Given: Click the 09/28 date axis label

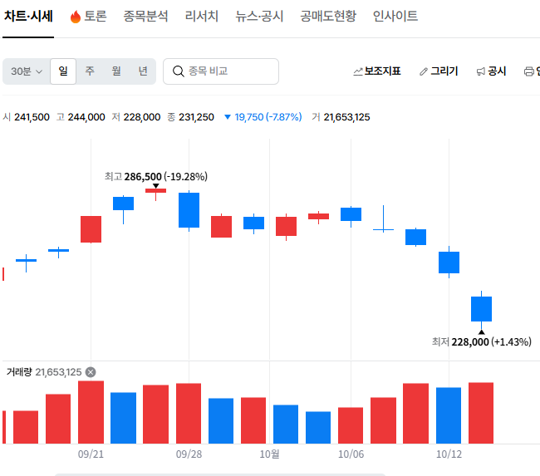Looking at the screenshot, I should pyautogui.click(x=189, y=454).
